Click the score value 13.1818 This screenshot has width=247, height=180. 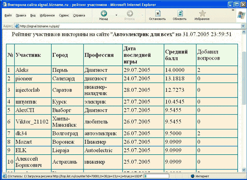175,78
